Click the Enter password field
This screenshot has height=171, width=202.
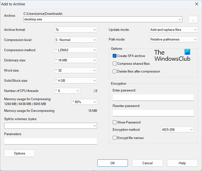[153, 97]
